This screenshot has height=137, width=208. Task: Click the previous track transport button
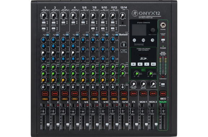133,64
